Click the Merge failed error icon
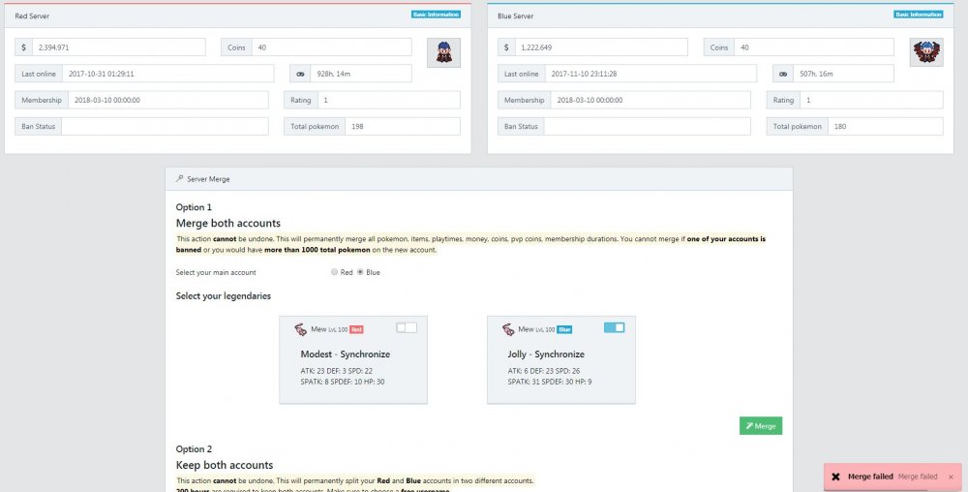Image resolution: width=968 pixels, height=492 pixels. pos(835,477)
